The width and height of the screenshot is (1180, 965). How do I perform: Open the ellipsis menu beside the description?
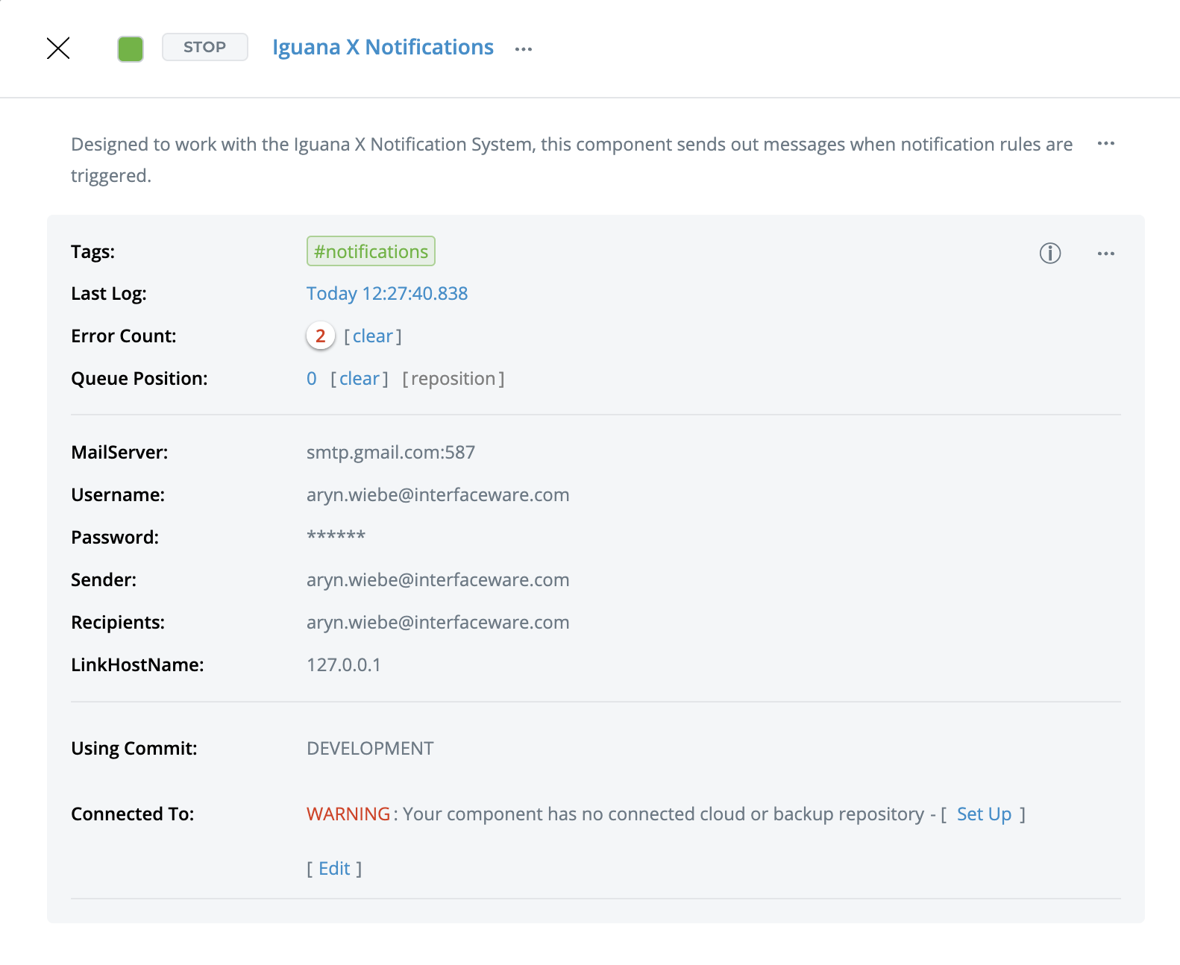pos(1105,143)
